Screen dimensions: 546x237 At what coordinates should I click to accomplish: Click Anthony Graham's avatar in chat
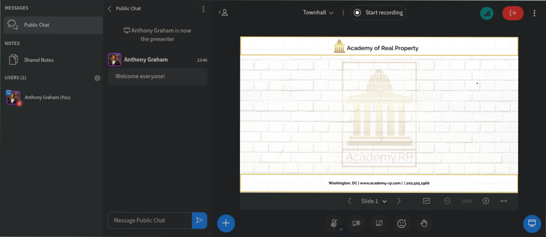[115, 59]
